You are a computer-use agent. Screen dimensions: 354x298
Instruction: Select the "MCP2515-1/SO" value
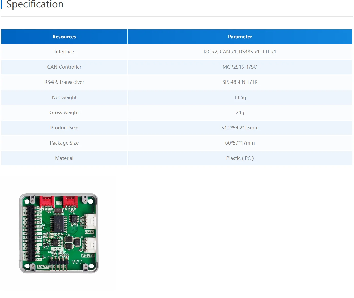pyautogui.click(x=240, y=67)
